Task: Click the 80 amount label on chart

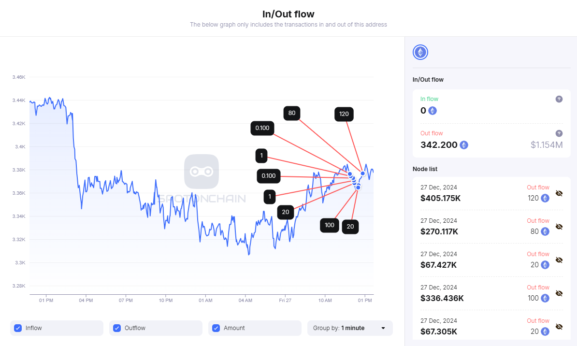Action: tap(292, 113)
